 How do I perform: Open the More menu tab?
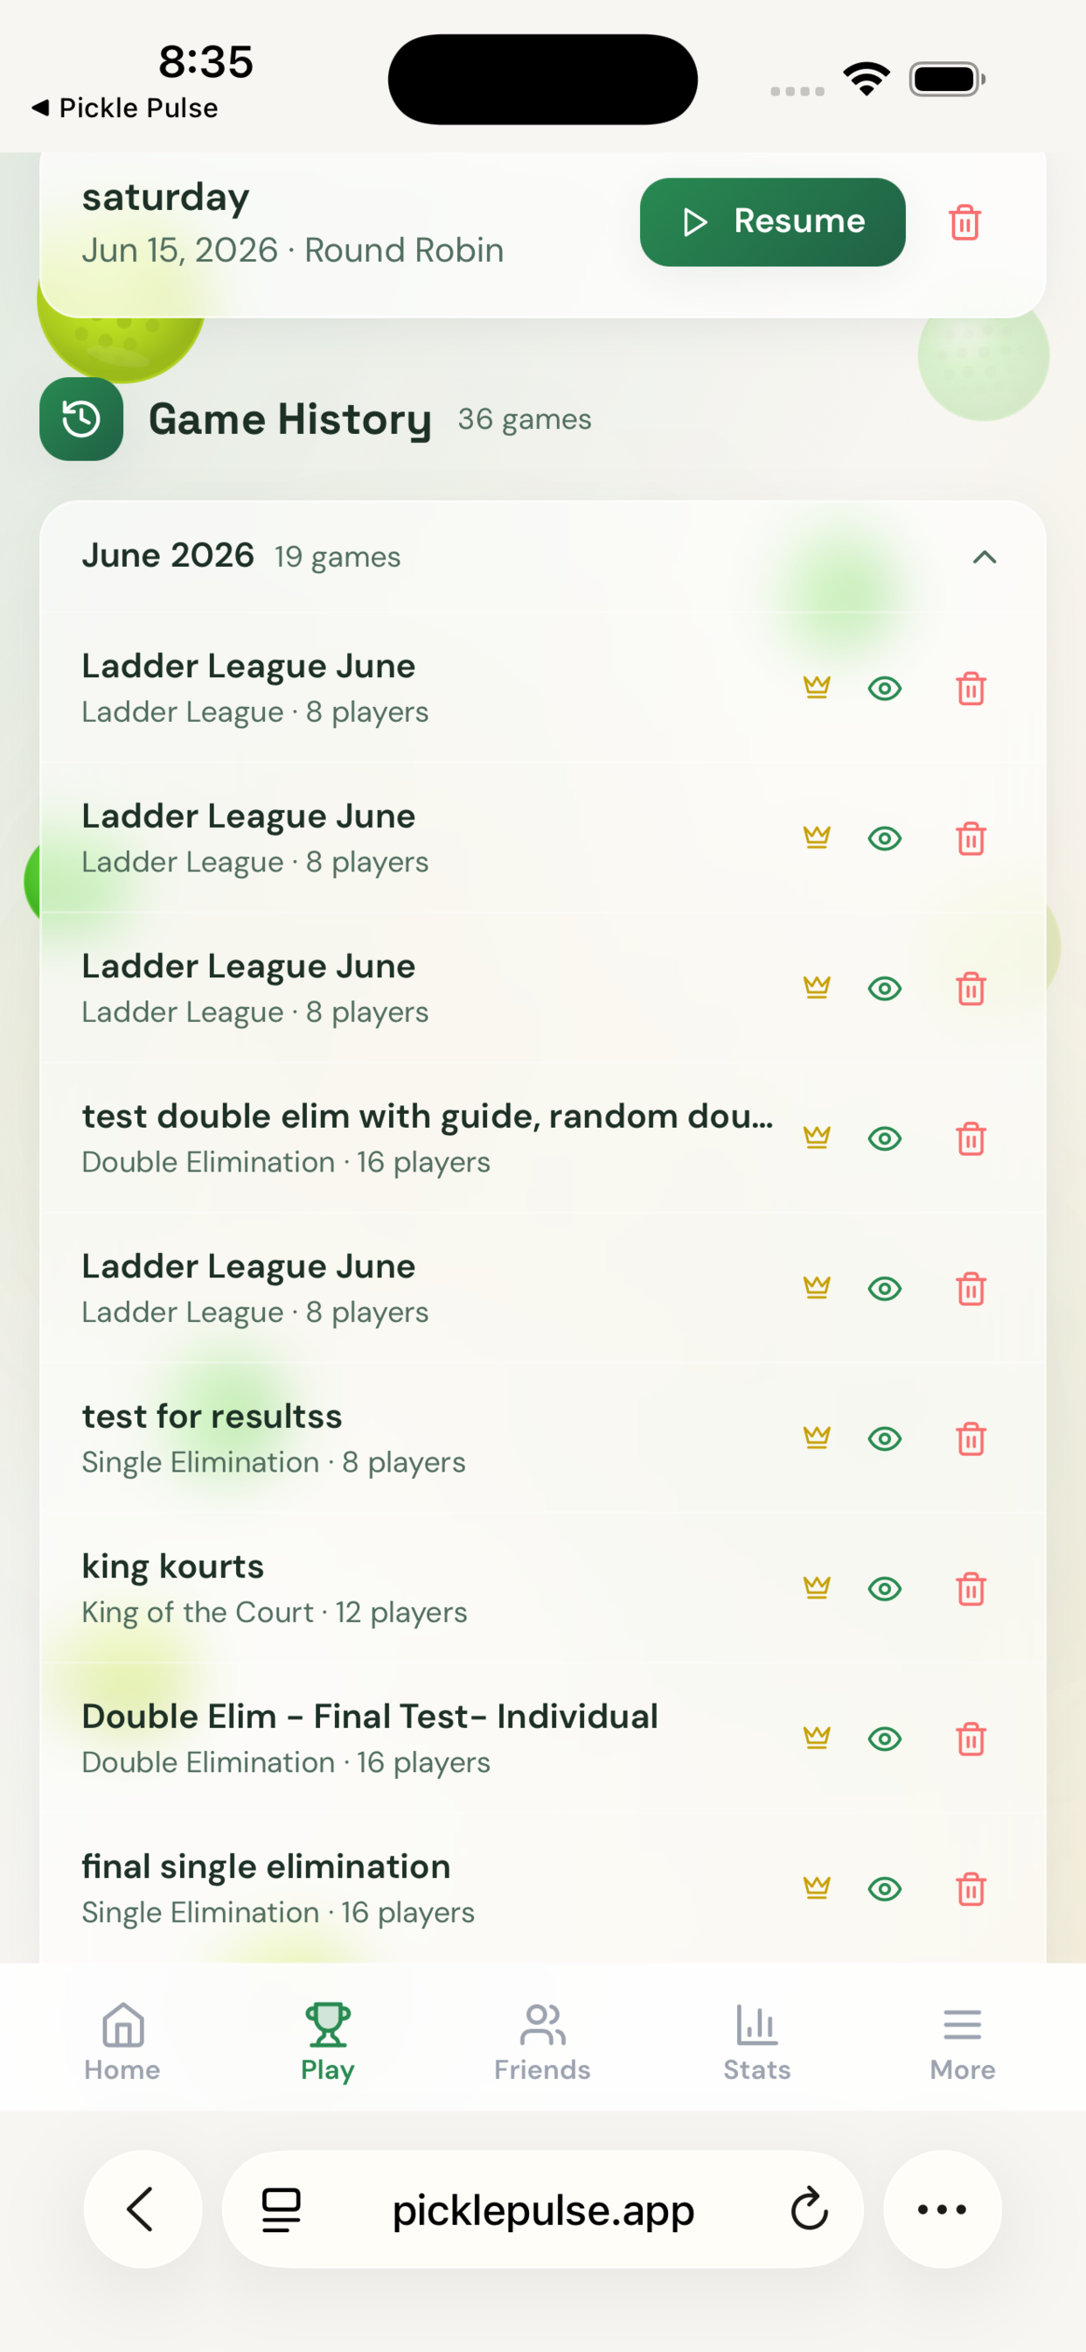(x=962, y=2043)
